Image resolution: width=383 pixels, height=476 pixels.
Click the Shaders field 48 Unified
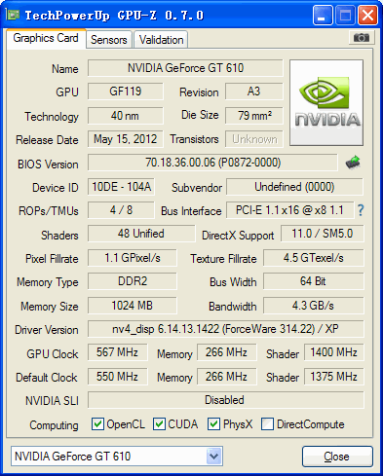click(141, 234)
